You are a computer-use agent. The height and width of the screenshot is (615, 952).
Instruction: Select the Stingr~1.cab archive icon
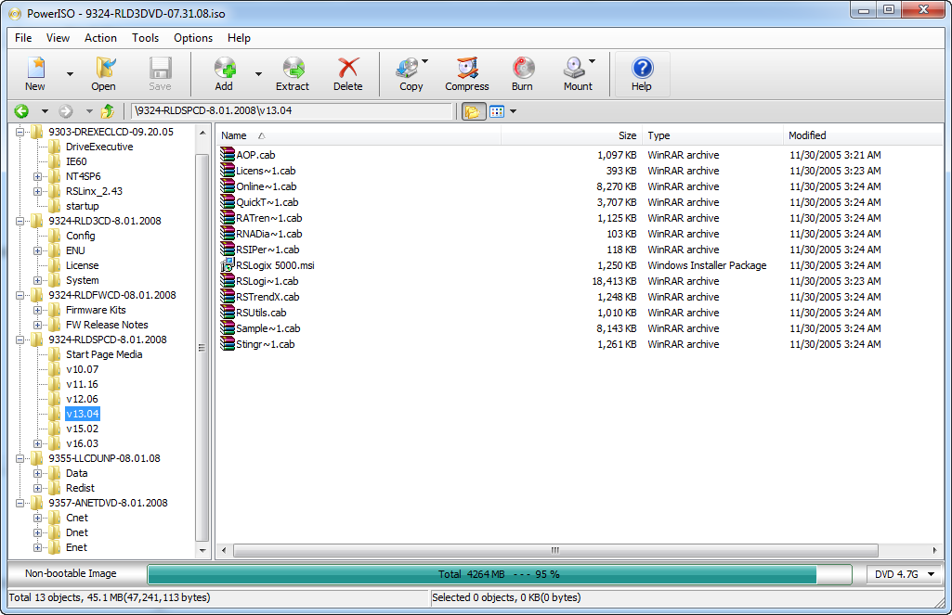coord(228,344)
